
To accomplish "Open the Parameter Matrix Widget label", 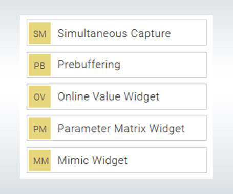I will 121,129.
